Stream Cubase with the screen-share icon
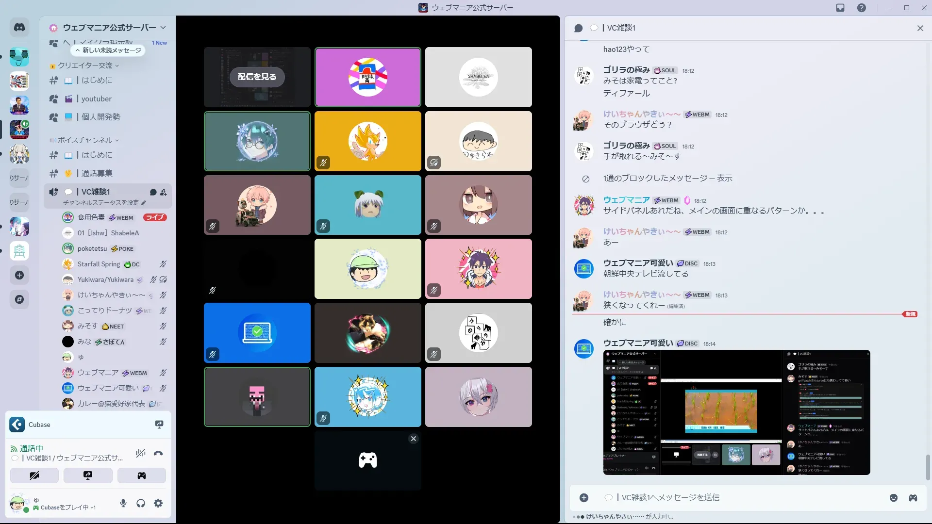Screen dimensions: 932x524 (159, 425)
